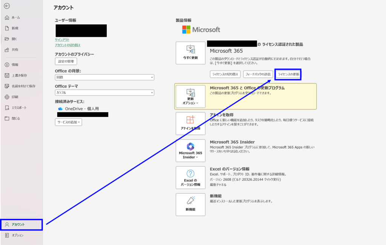Click the サインアウト link
Viewport: 386px width, 245px height.
coord(62,40)
